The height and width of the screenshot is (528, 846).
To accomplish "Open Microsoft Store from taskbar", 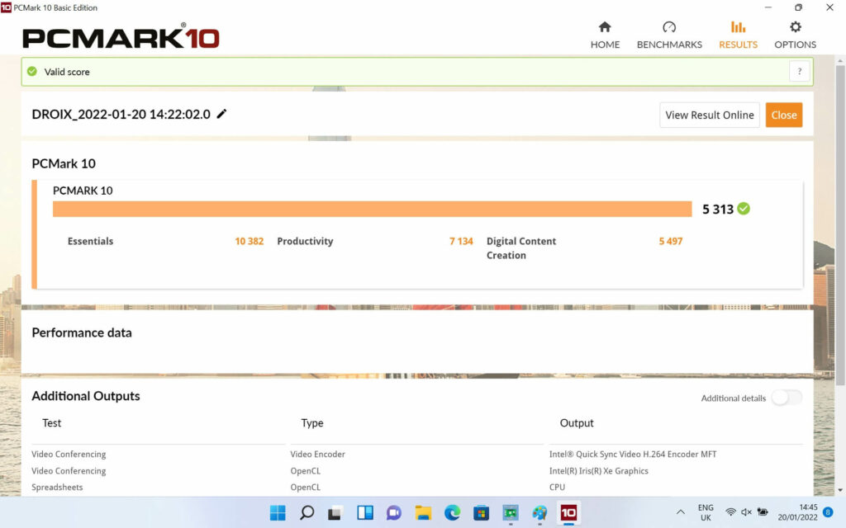I will click(x=482, y=512).
